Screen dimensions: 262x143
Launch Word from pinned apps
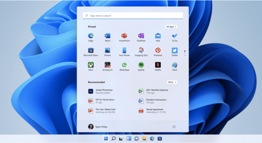tap(107, 37)
